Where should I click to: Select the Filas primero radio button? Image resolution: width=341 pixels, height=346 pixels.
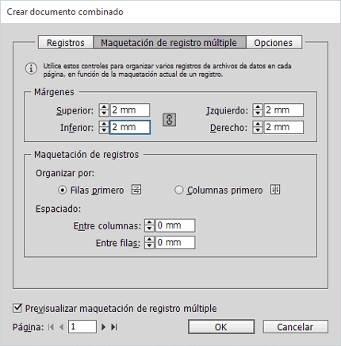[62, 190]
